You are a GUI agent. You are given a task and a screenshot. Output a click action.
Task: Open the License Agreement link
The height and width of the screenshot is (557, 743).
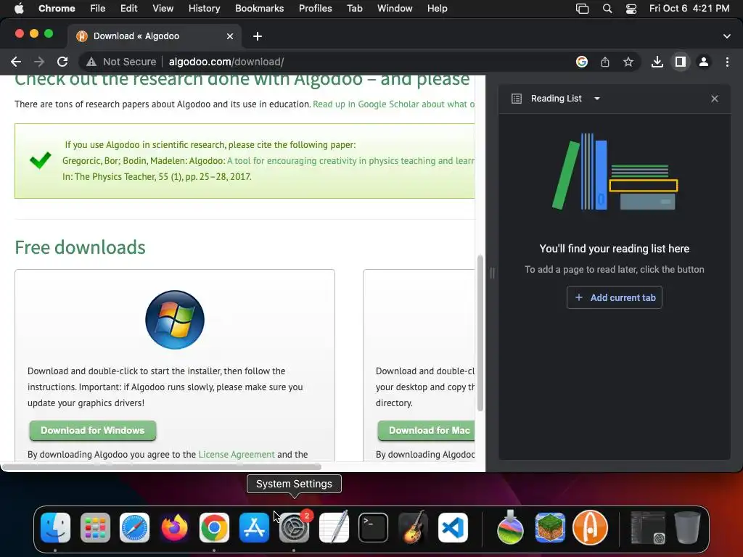point(237,454)
